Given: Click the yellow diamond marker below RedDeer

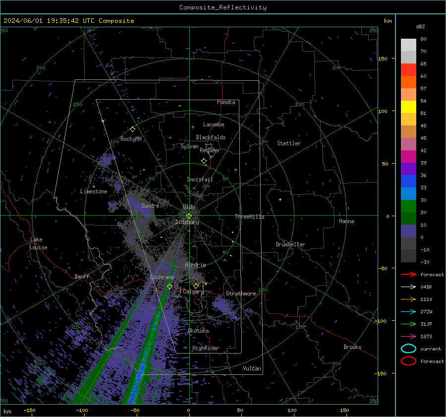Looking at the screenshot, I should pos(204,161).
